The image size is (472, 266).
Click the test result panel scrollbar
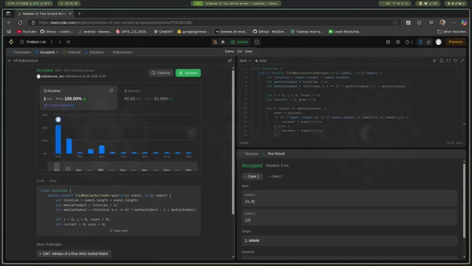pos(464,200)
